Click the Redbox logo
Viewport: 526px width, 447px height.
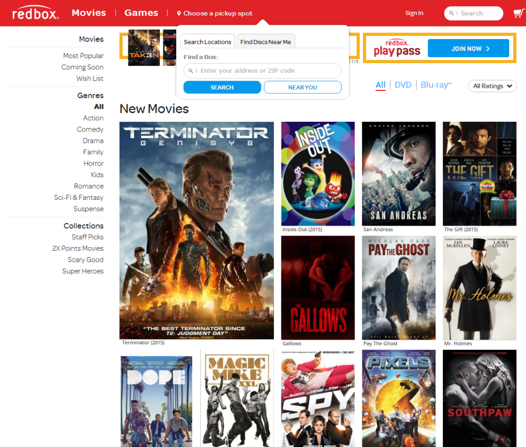(x=34, y=12)
